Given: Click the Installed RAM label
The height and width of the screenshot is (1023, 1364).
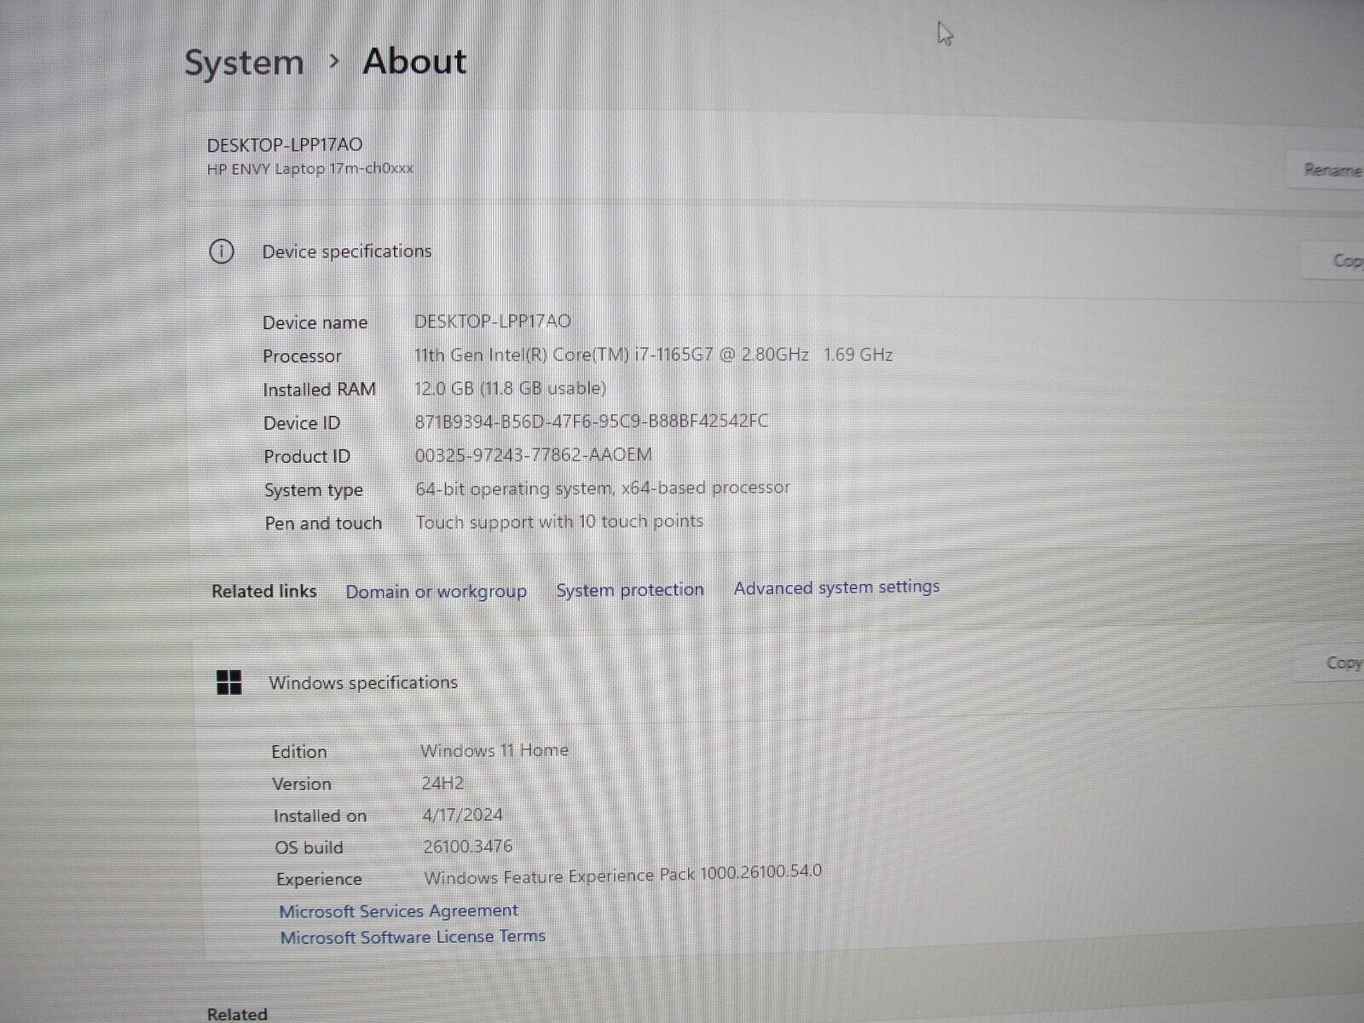Looking at the screenshot, I should coord(319,390).
